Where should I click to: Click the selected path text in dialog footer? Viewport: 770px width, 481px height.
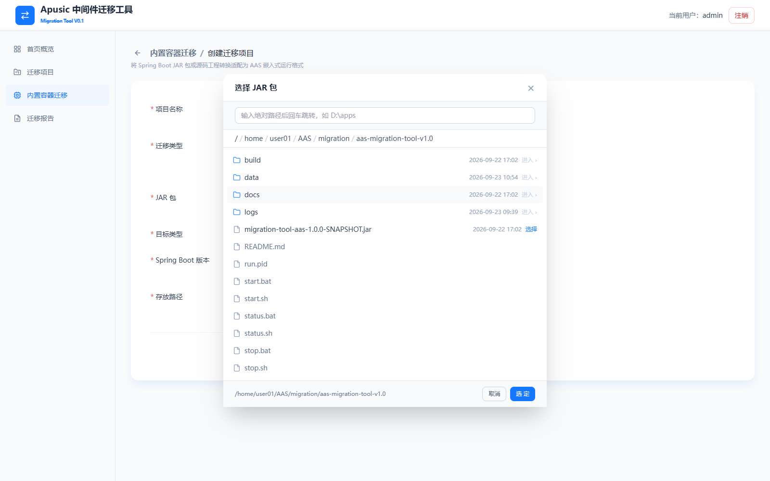point(310,394)
